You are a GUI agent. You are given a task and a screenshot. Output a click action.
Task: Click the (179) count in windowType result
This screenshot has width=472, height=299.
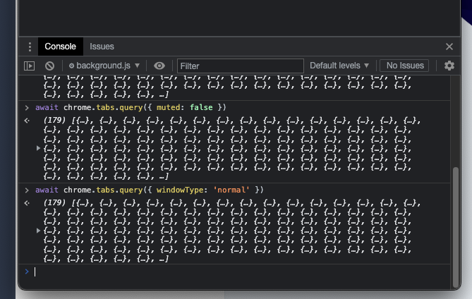(x=54, y=204)
